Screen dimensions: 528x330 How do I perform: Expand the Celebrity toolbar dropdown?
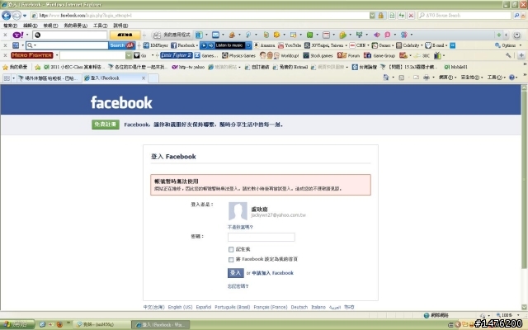tap(422, 45)
